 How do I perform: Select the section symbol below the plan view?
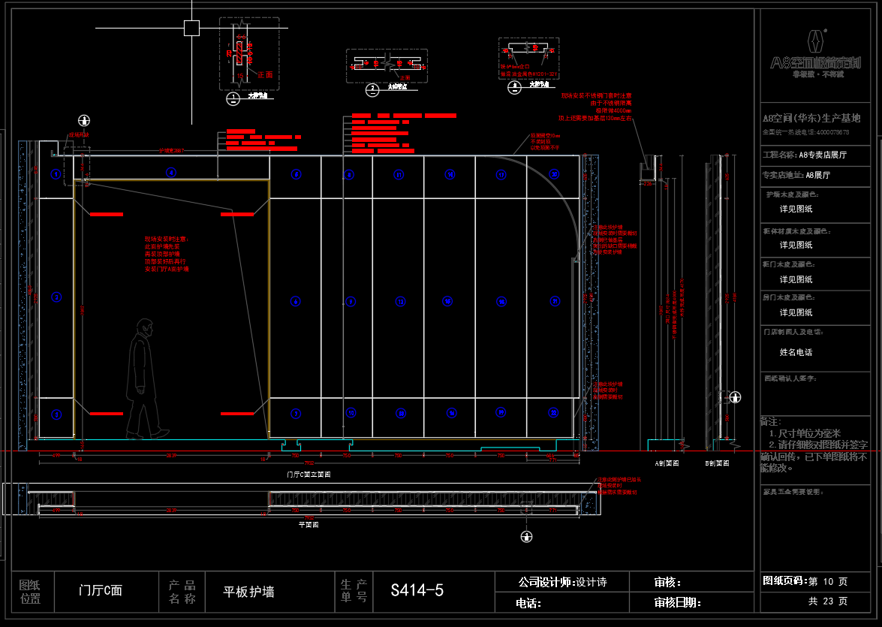point(527,536)
